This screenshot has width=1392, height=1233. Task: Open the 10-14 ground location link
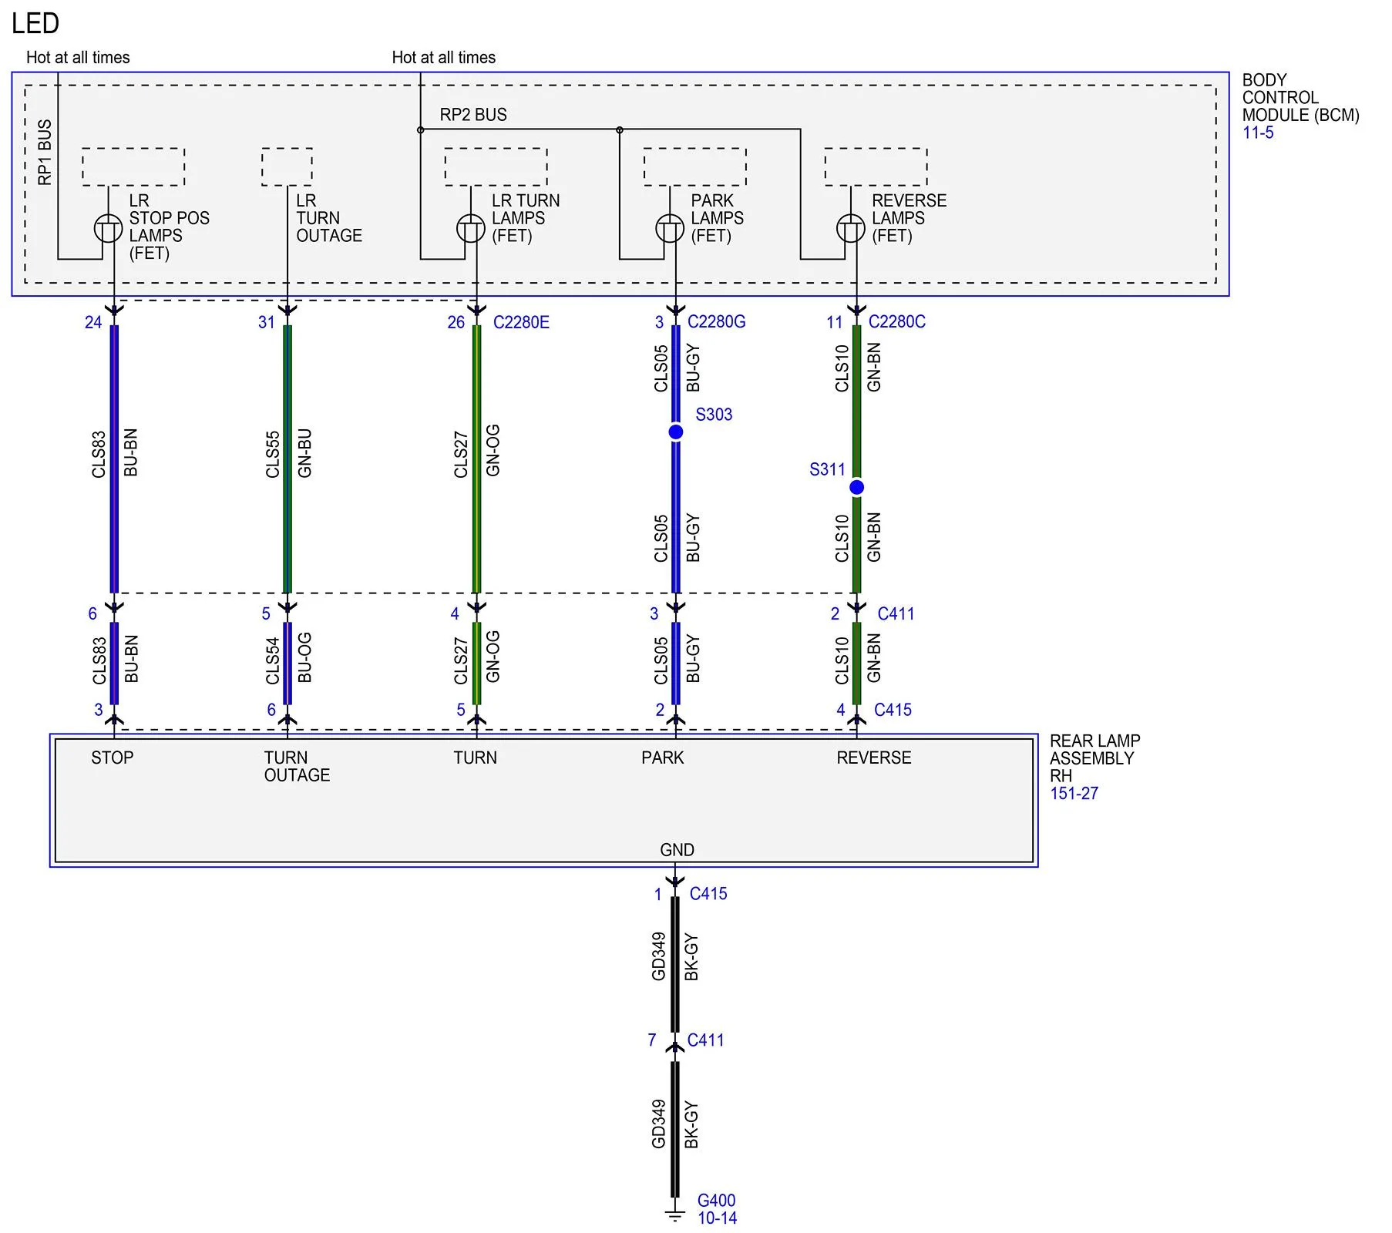point(717,1218)
